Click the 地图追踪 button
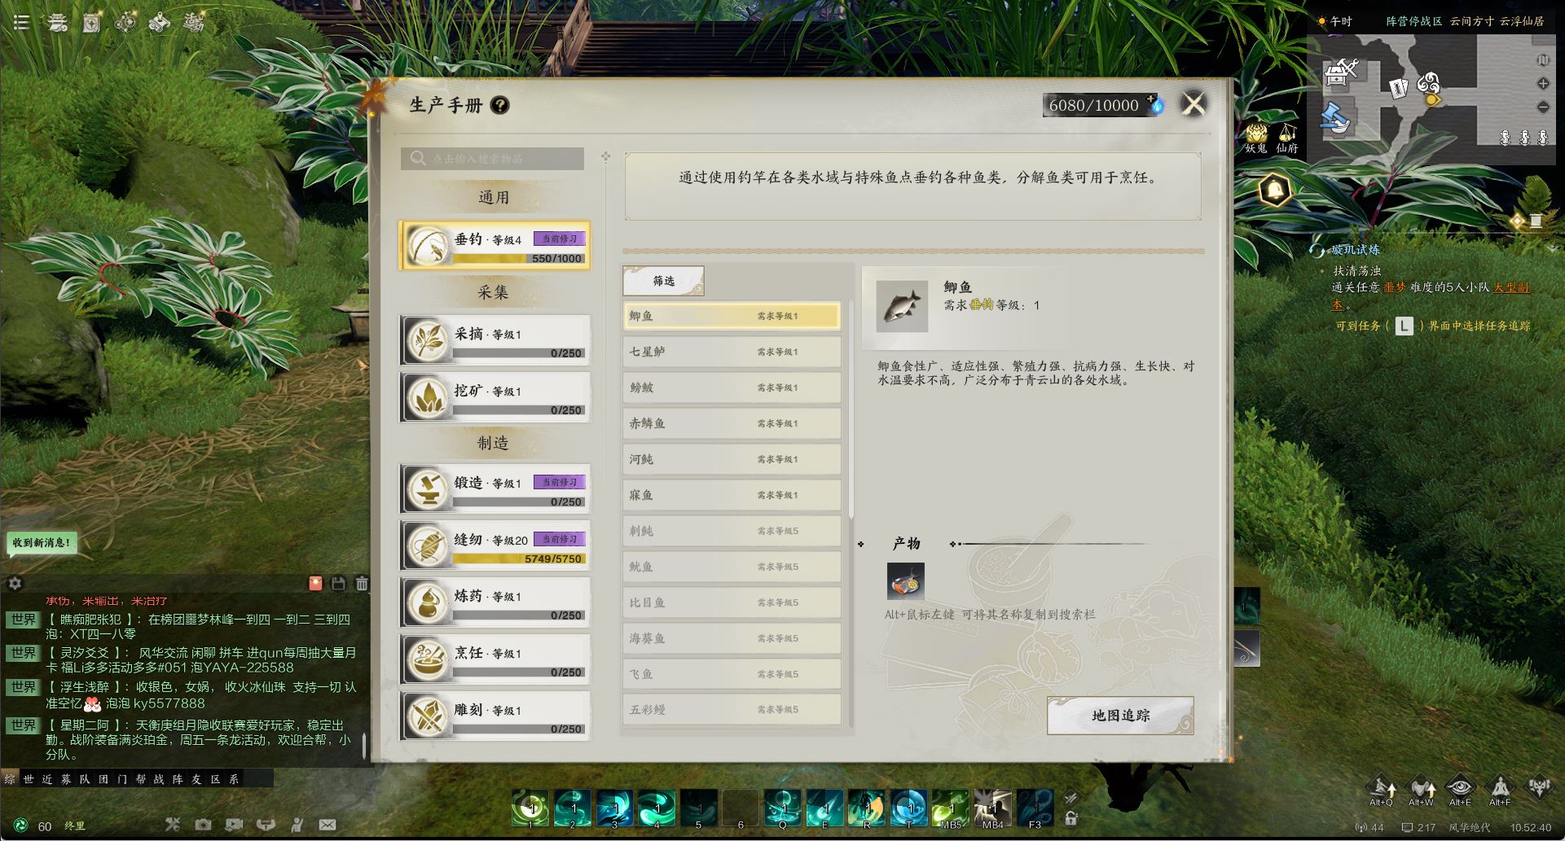1565x841 pixels. click(1120, 716)
